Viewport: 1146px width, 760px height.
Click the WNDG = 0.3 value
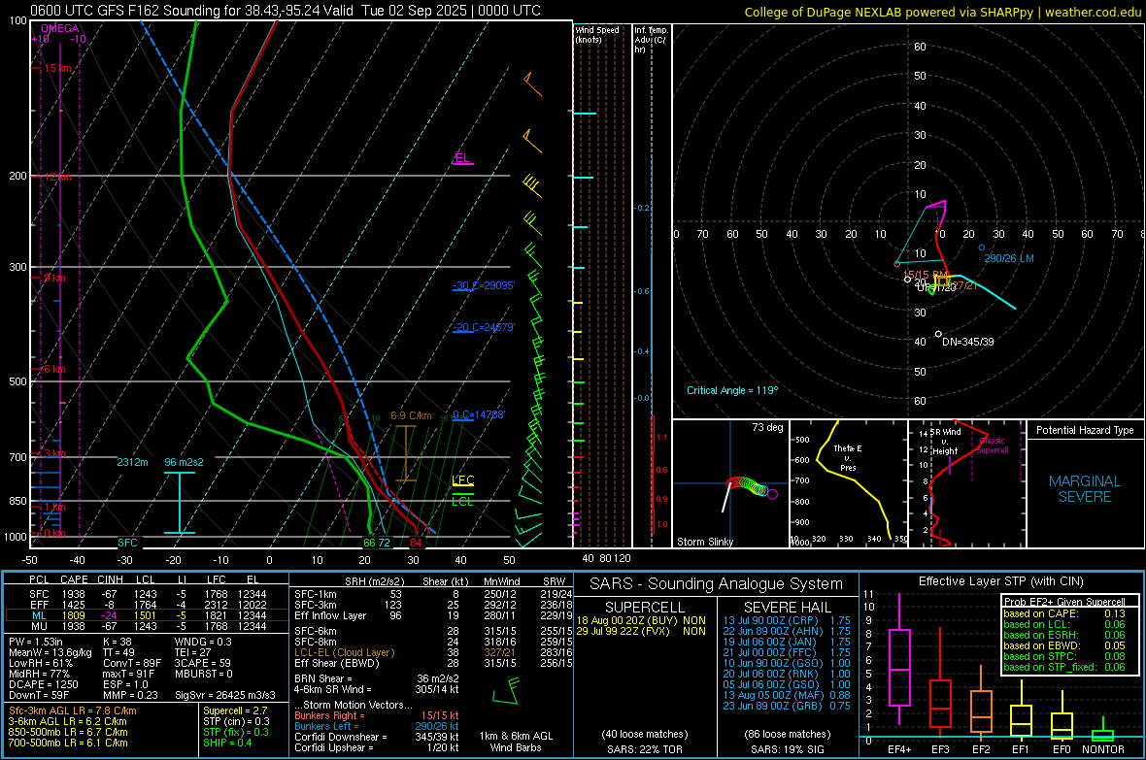tap(202, 642)
